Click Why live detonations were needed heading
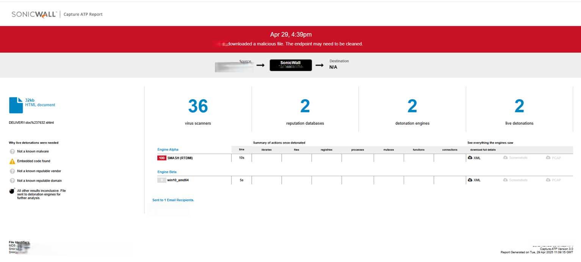 pyautogui.click(x=34, y=143)
